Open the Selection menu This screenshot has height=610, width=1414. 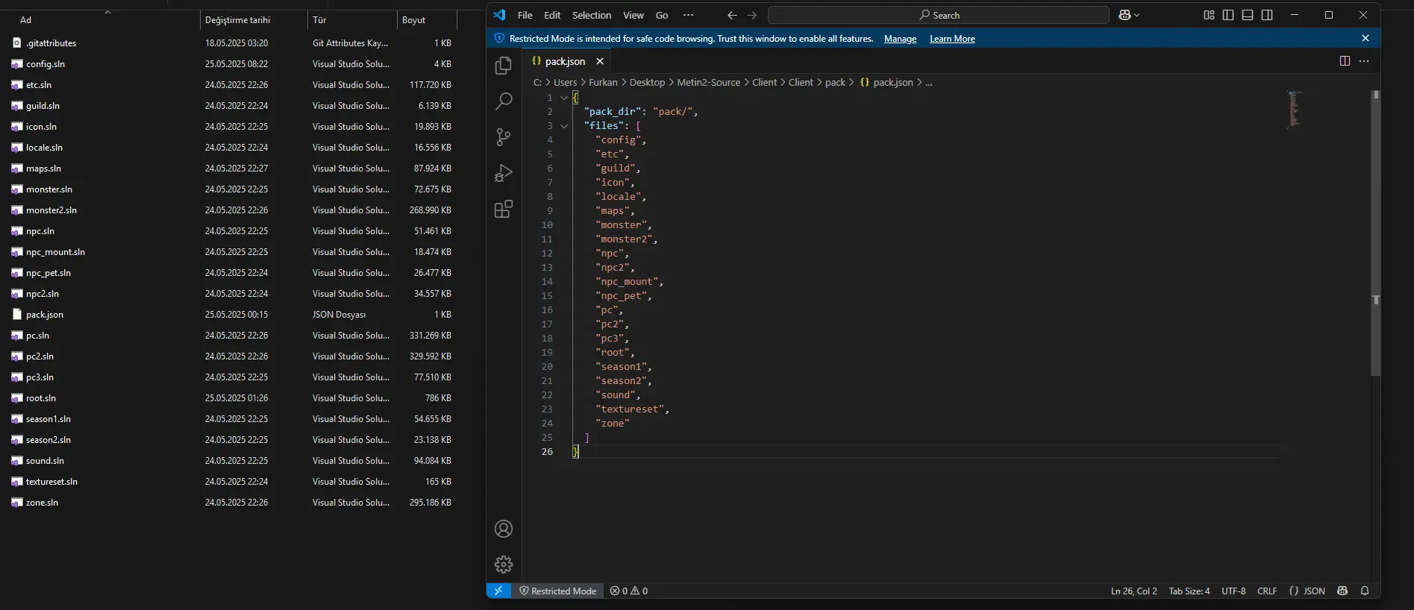tap(592, 15)
